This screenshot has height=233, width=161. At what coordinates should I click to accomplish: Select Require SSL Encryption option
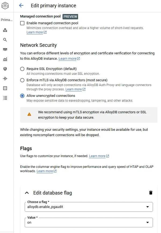[22, 69]
